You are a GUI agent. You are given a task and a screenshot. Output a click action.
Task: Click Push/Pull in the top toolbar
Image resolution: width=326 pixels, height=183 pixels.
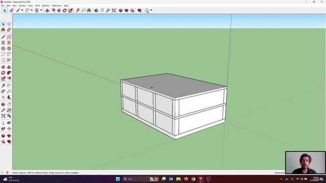pyautogui.click(x=47, y=10)
